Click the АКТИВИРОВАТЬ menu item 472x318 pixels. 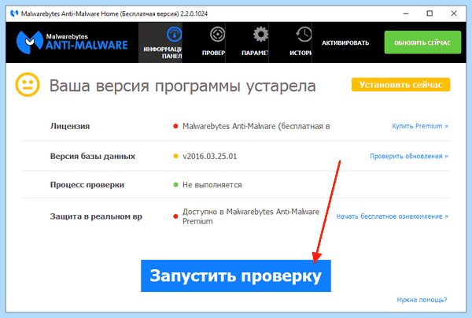click(345, 43)
